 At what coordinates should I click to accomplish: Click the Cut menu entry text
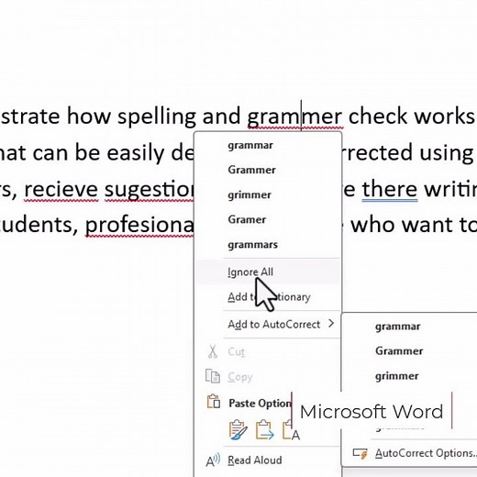pos(236,352)
